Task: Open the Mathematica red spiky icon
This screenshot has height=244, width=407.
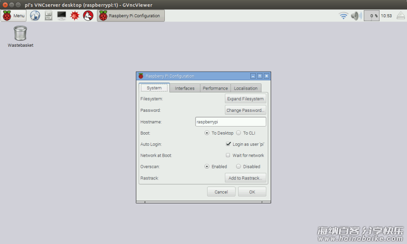Action: pyautogui.click(x=75, y=16)
